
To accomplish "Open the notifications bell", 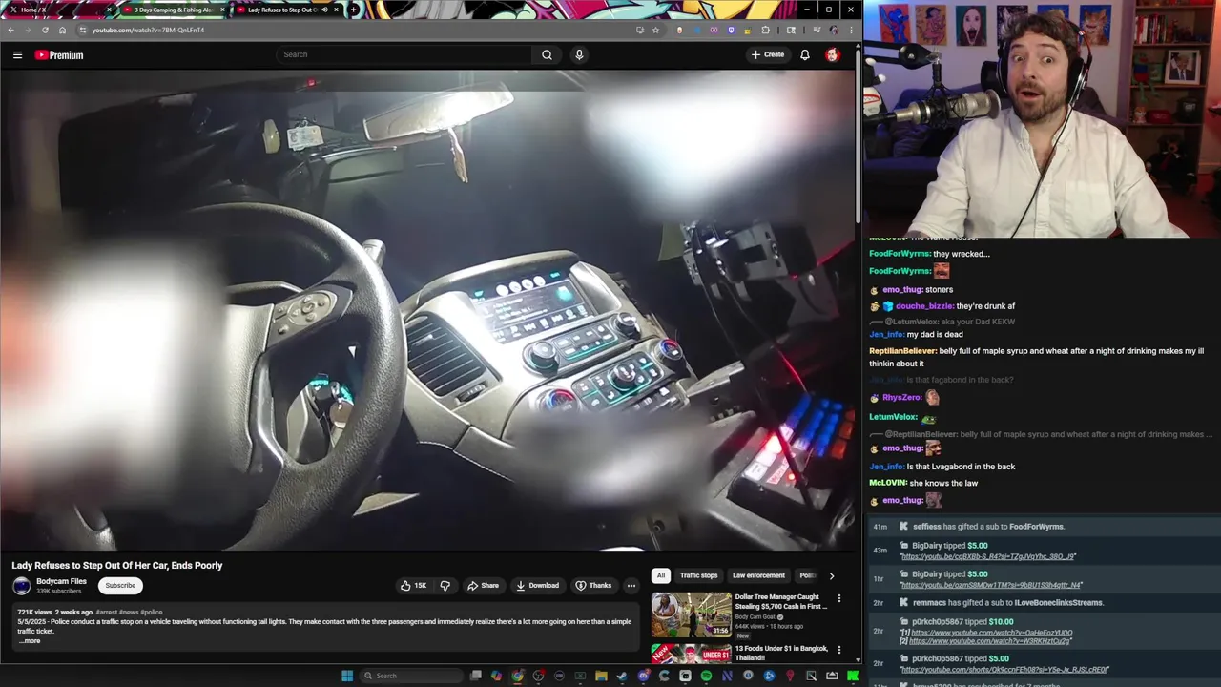I will point(805,54).
